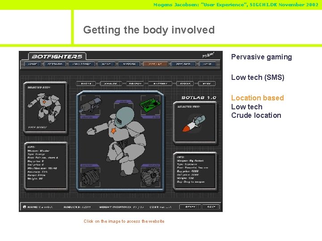Viewport: 322px width, 241px height.
Task: Click the Mogens Jacobsen header text
Action: point(236,4)
